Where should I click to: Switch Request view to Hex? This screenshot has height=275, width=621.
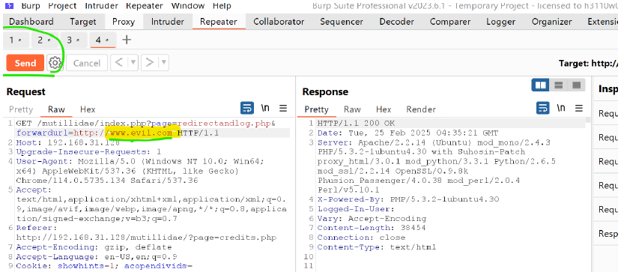click(88, 109)
